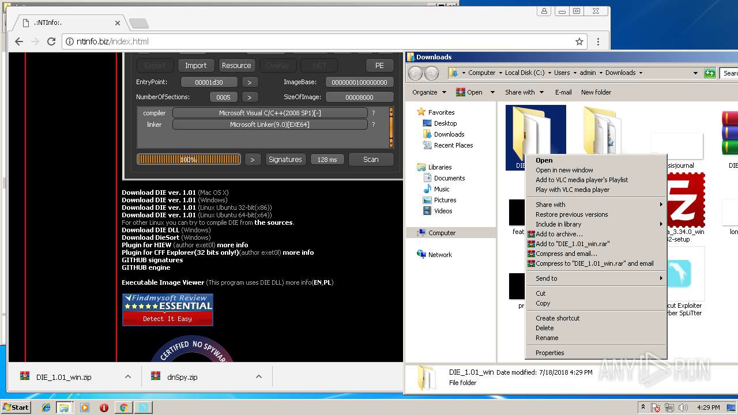Open the Organize menu in Explorer
The width and height of the screenshot is (738, 415).
point(429,92)
